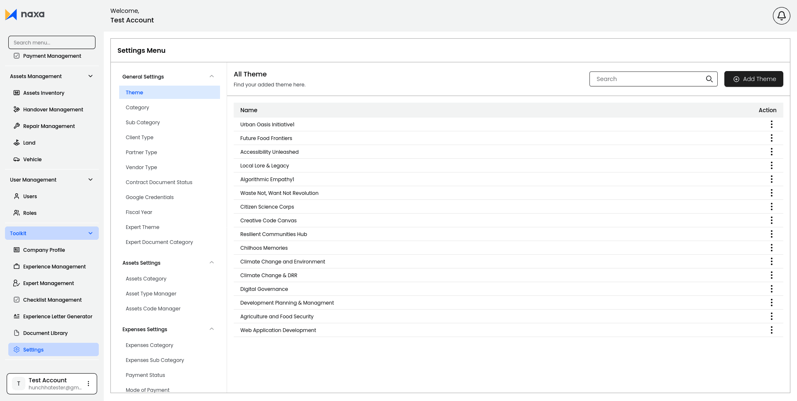The height and width of the screenshot is (401, 797).
Task: Open the notification bell
Action: (x=781, y=15)
